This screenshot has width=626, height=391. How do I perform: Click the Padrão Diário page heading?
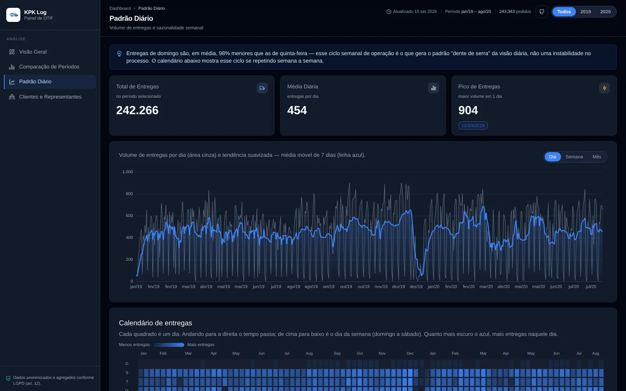pos(131,18)
